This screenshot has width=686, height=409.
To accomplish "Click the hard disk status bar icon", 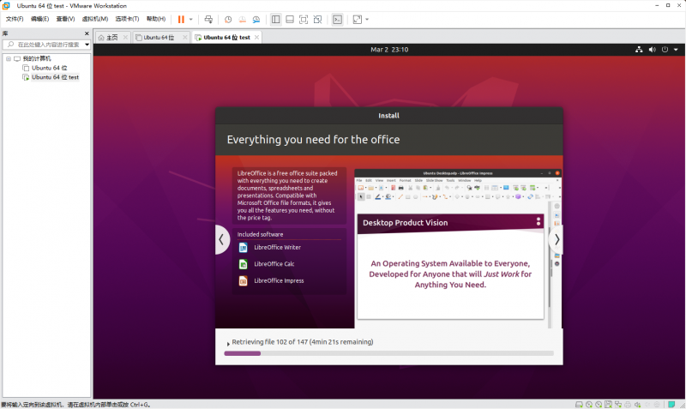I will tap(579, 404).
